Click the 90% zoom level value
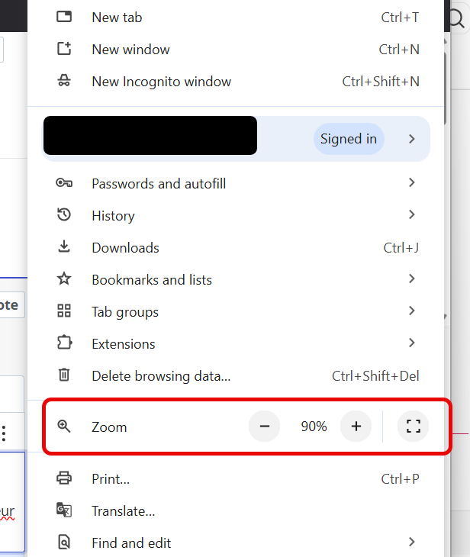Viewport: 470px width, 557px height. (314, 427)
